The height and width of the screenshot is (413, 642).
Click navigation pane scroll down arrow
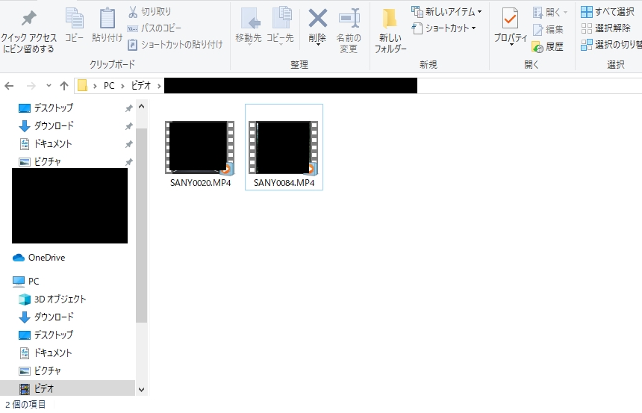(142, 390)
